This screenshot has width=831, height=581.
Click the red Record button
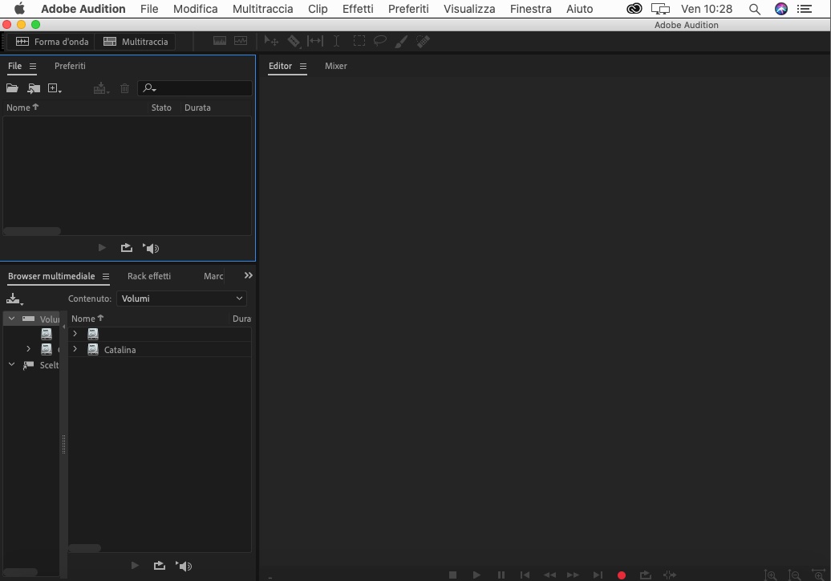click(622, 575)
